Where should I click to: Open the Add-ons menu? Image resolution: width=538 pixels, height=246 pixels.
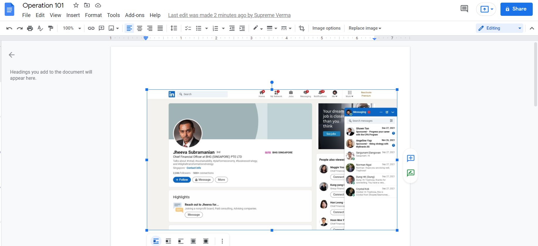(135, 15)
